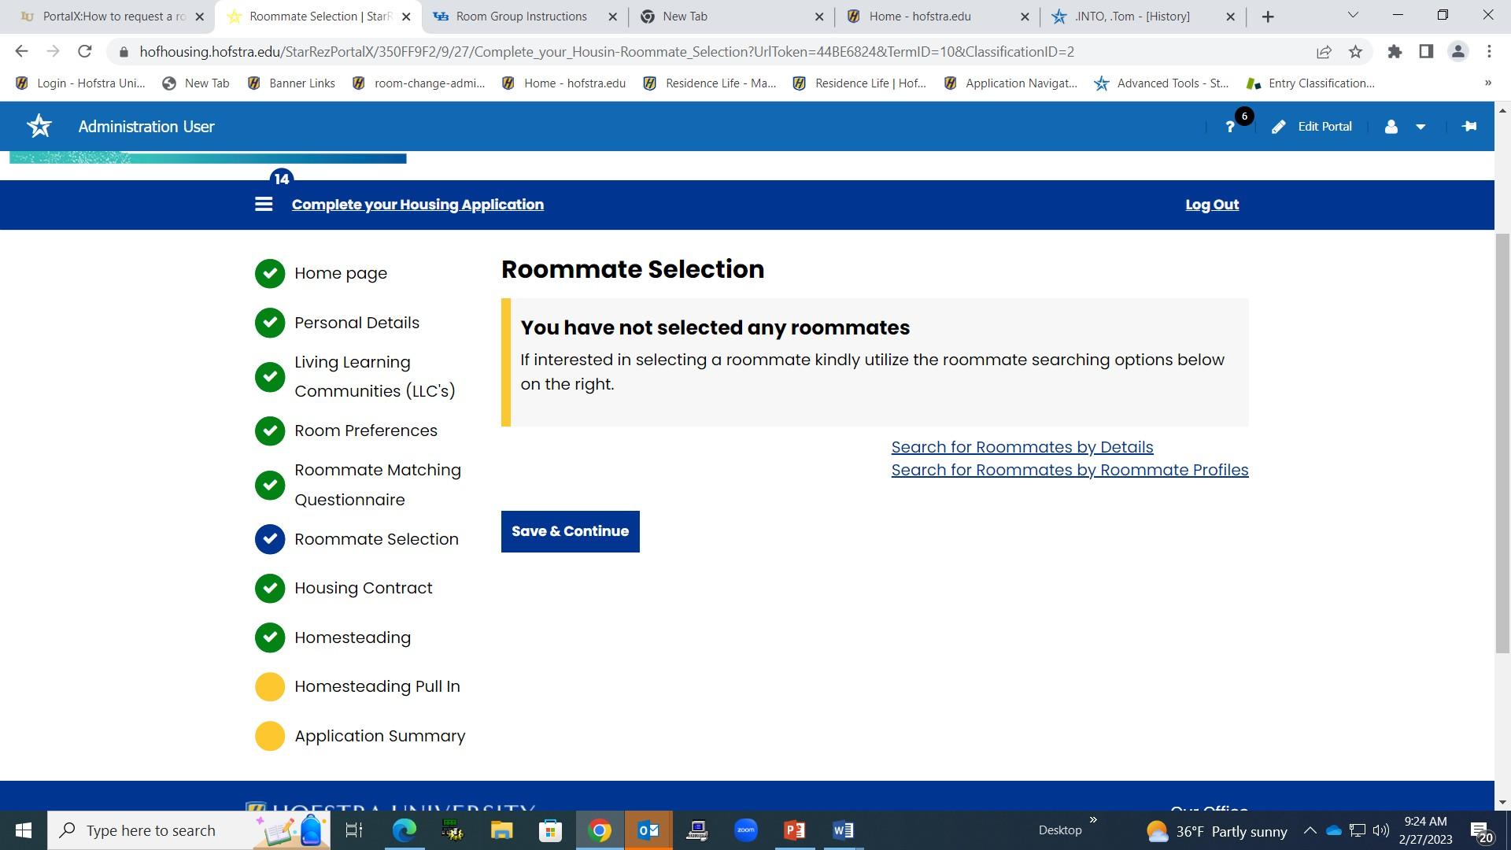Select Housing Contract in the step list
The image size is (1511, 850).
363,588
